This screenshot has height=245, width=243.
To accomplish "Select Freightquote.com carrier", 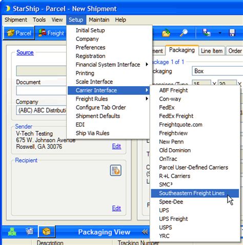I will tap(195, 125).
